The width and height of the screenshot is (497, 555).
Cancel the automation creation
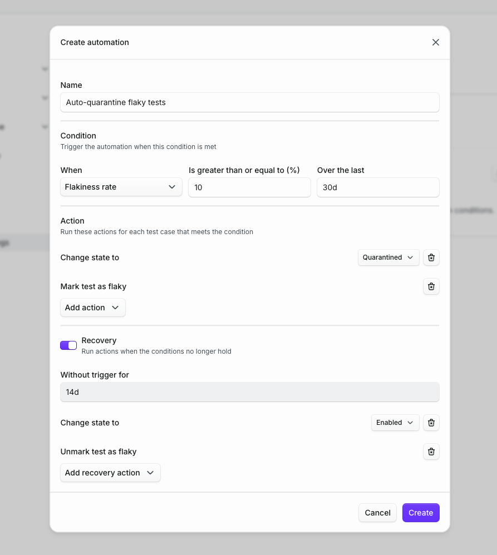click(377, 513)
